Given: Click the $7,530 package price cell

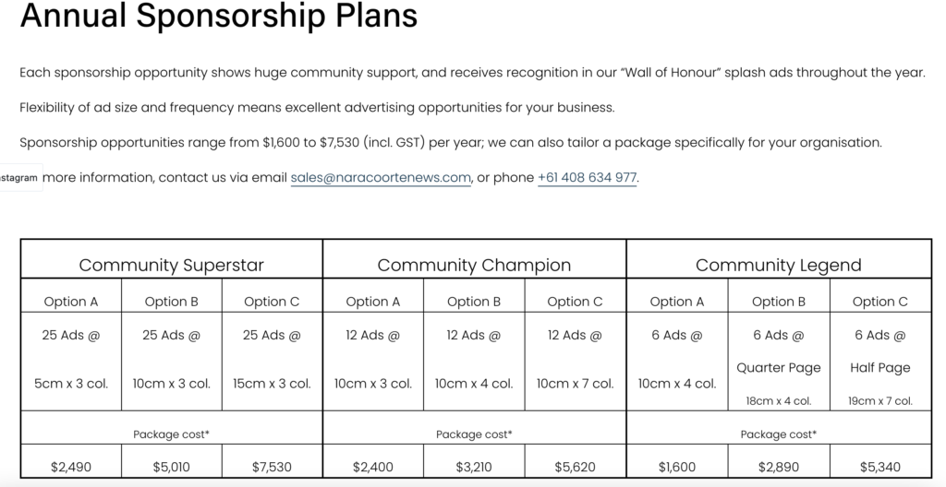Looking at the screenshot, I should [x=272, y=468].
